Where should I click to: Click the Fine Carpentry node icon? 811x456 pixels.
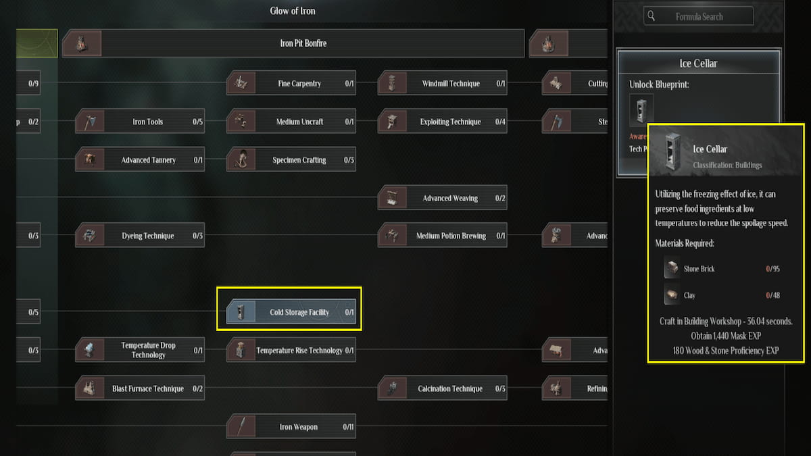pos(241,84)
